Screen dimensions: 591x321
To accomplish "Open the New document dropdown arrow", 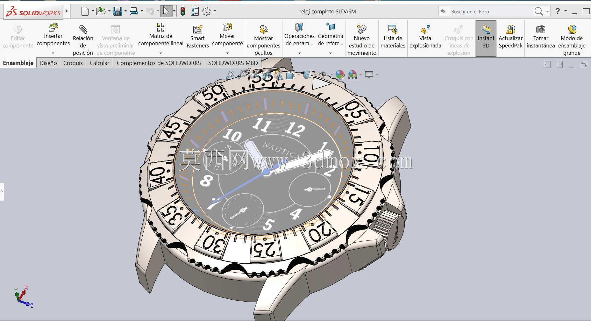I will coord(93,11).
